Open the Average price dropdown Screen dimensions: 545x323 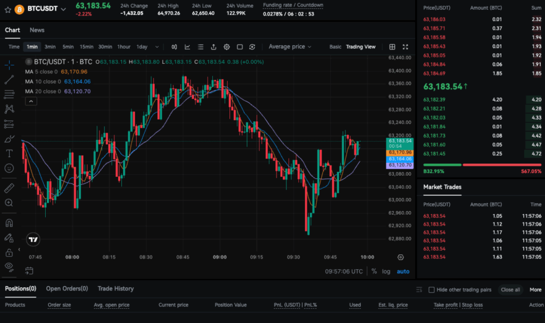[290, 46]
